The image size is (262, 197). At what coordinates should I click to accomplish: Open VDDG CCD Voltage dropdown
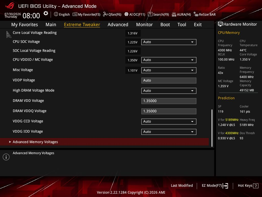point(169,121)
